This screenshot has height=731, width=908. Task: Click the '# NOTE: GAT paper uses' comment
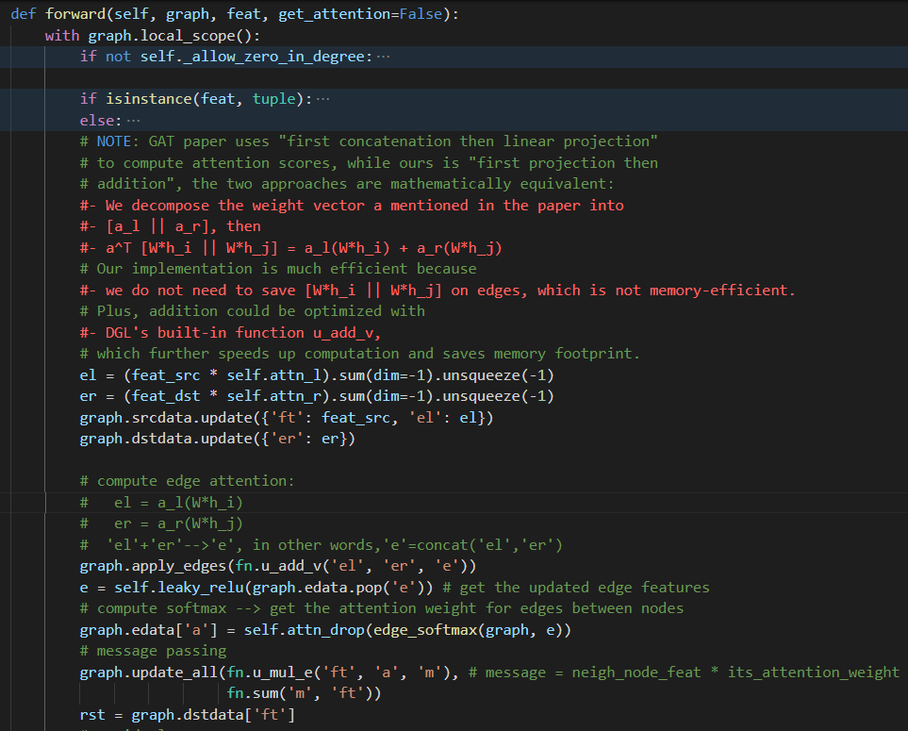point(369,141)
